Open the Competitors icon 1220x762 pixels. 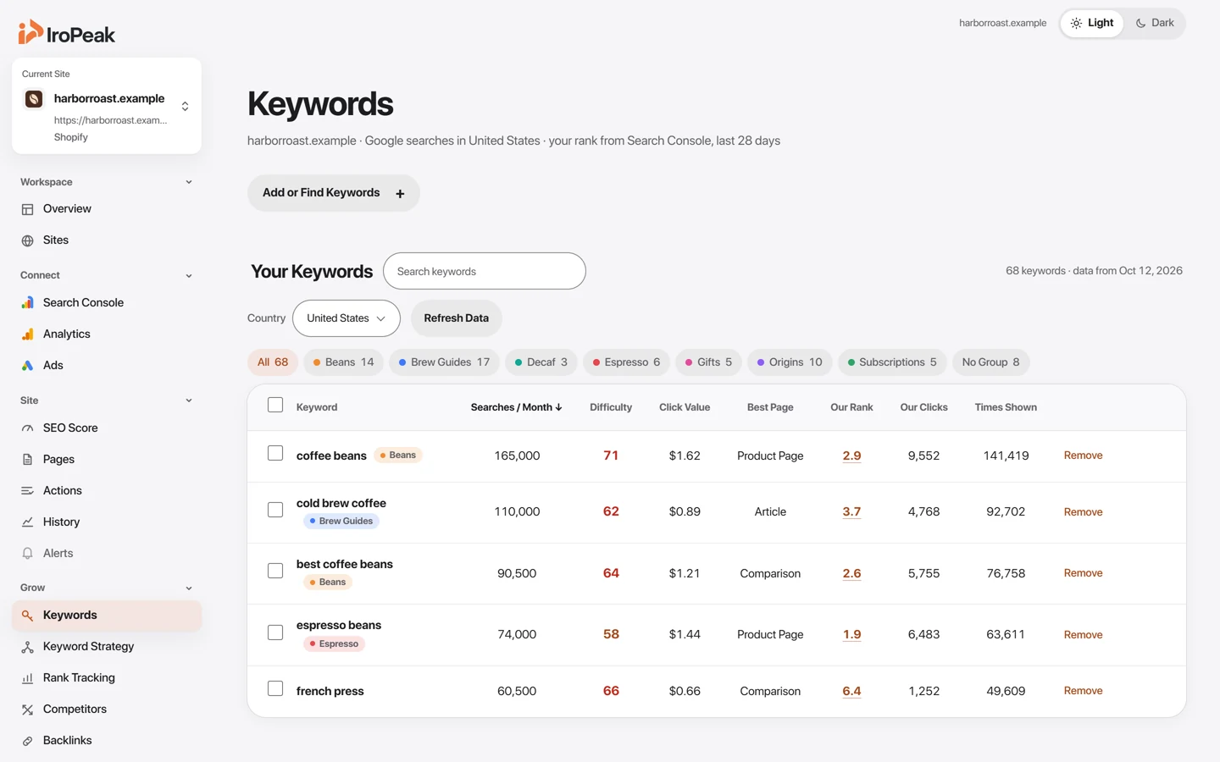tap(27, 710)
